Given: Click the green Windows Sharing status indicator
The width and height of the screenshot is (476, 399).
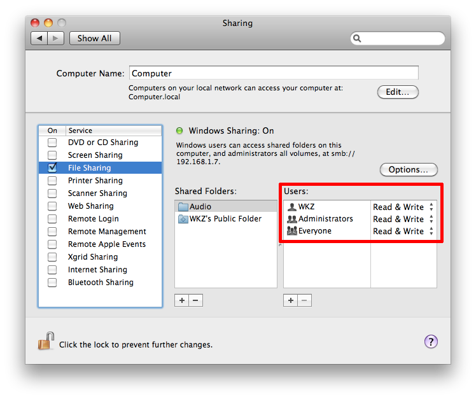Looking at the screenshot, I should point(179,130).
